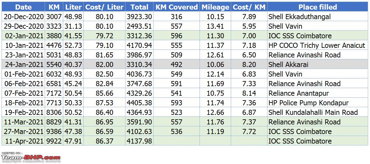Click the date cell 11-Apr-2021

[x=23, y=141]
